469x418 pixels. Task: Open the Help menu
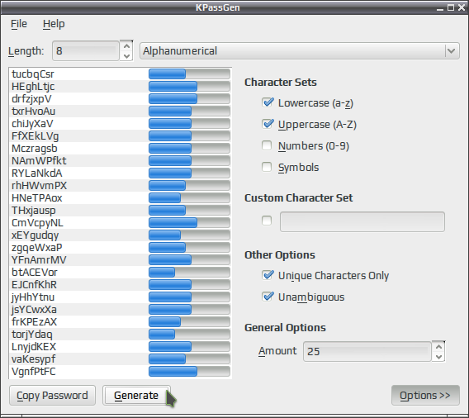pyautogui.click(x=54, y=24)
